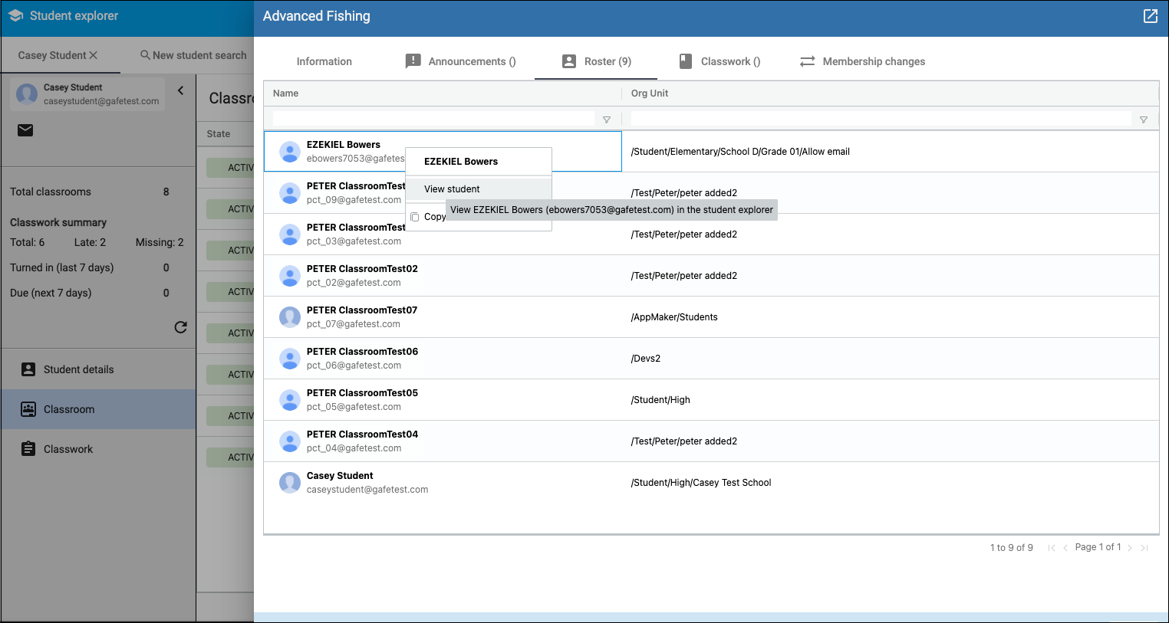Click avatar of PETER ClassroomTest07
Screen dimensions: 1169x623
290,317
